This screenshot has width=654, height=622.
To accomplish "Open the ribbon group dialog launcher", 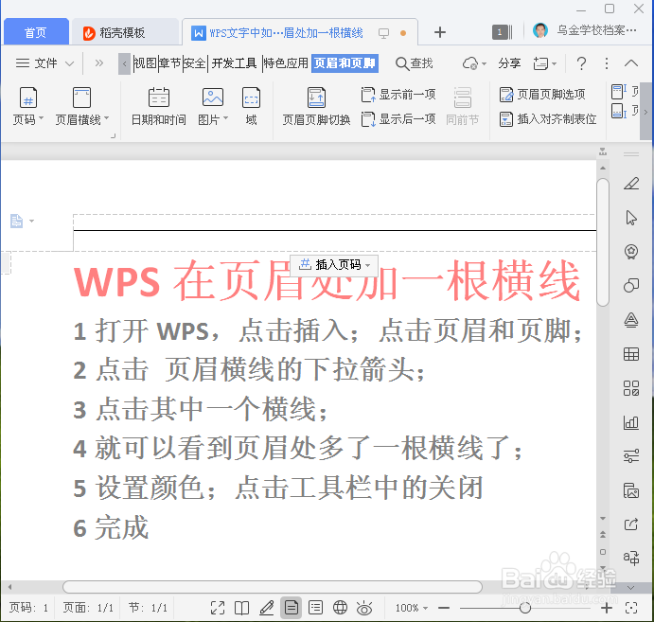I will [113, 136].
